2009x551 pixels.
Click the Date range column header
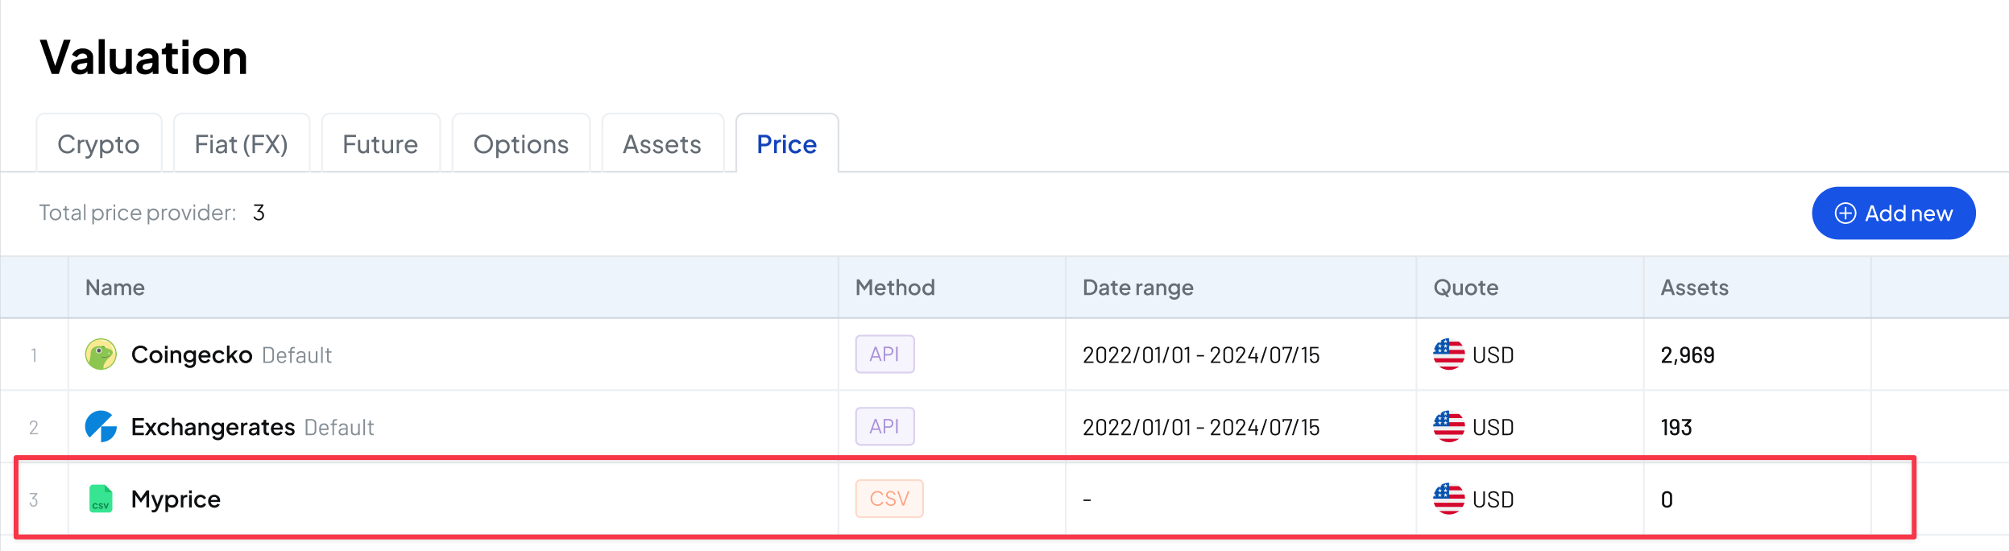[x=1137, y=288]
